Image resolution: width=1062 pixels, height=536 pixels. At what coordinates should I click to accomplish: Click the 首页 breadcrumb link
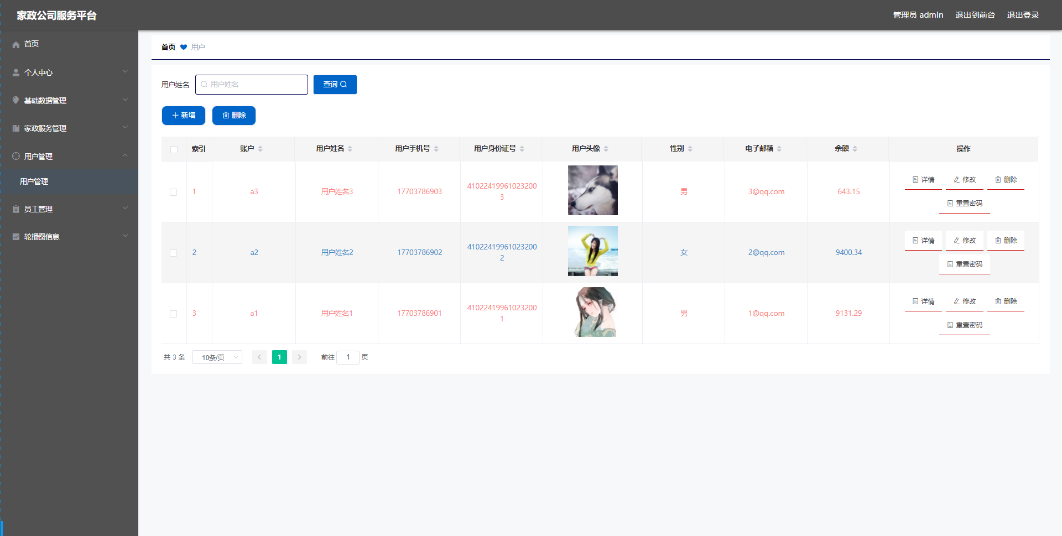pyautogui.click(x=168, y=47)
